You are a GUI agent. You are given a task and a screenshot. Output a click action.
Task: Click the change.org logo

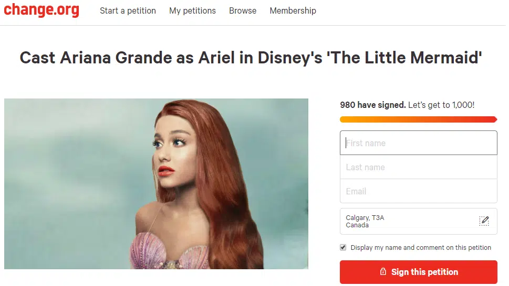coord(41,10)
